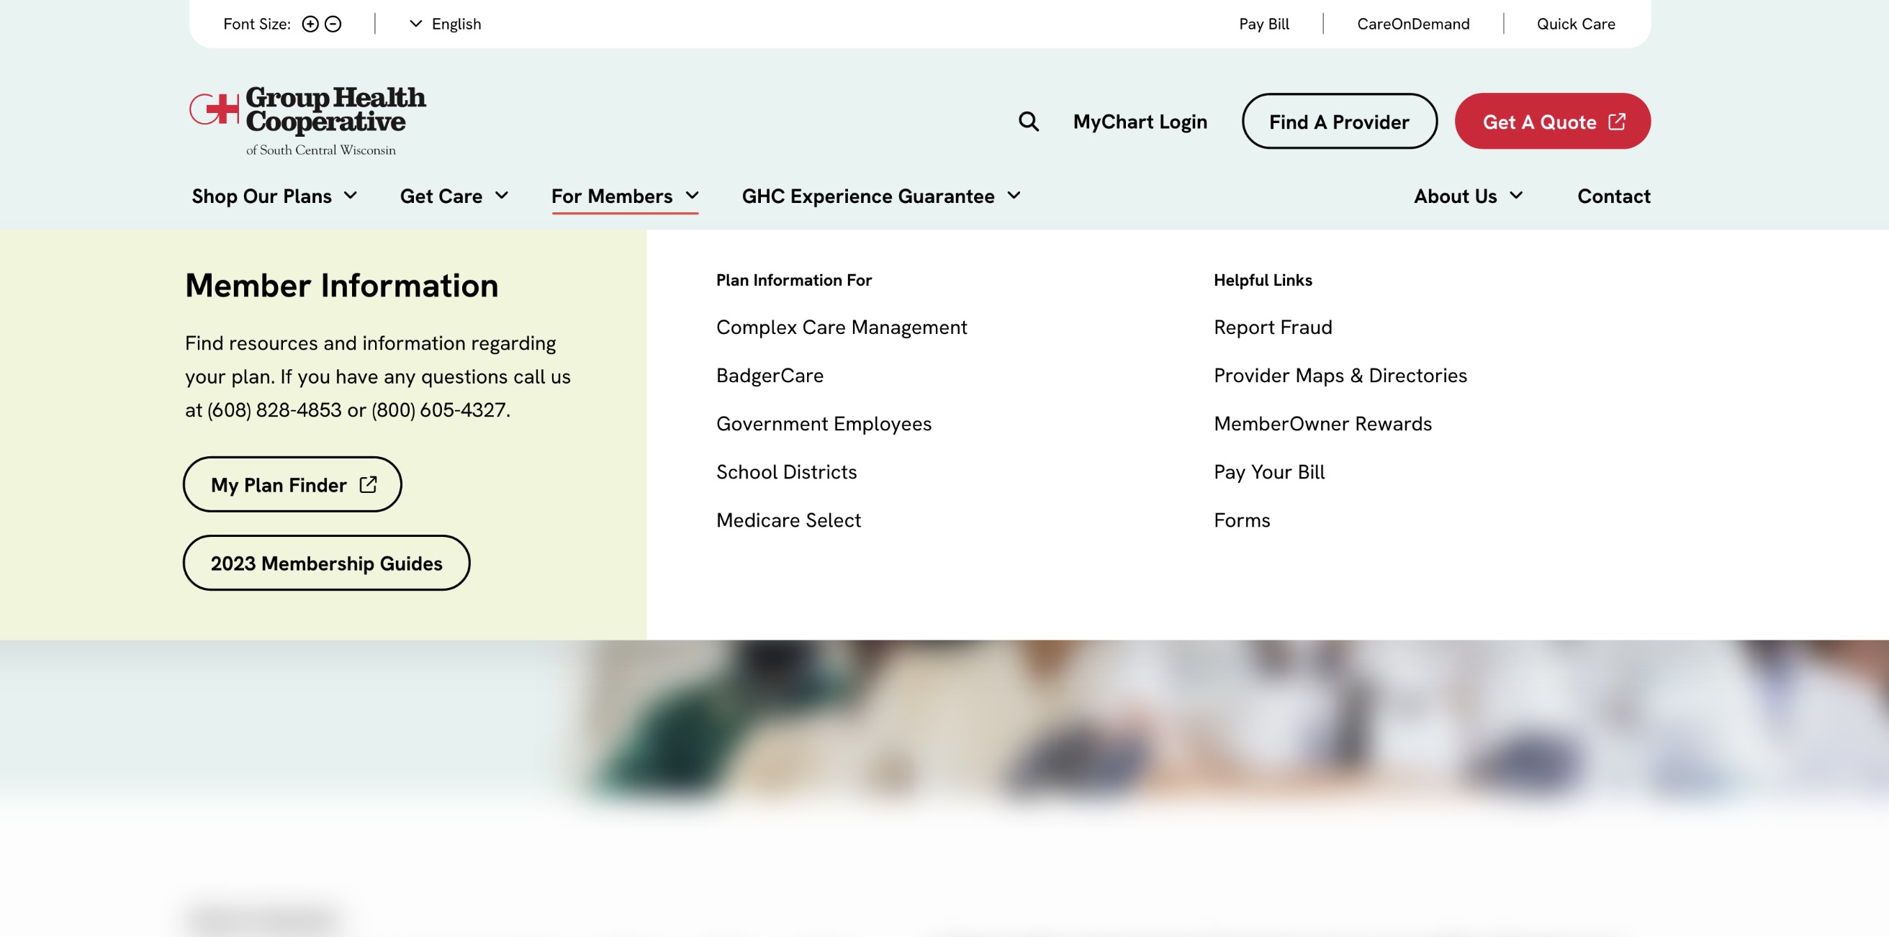Open 2023 Membership Guides
The width and height of the screenshot is (1889, 937).
pos(326,563)
